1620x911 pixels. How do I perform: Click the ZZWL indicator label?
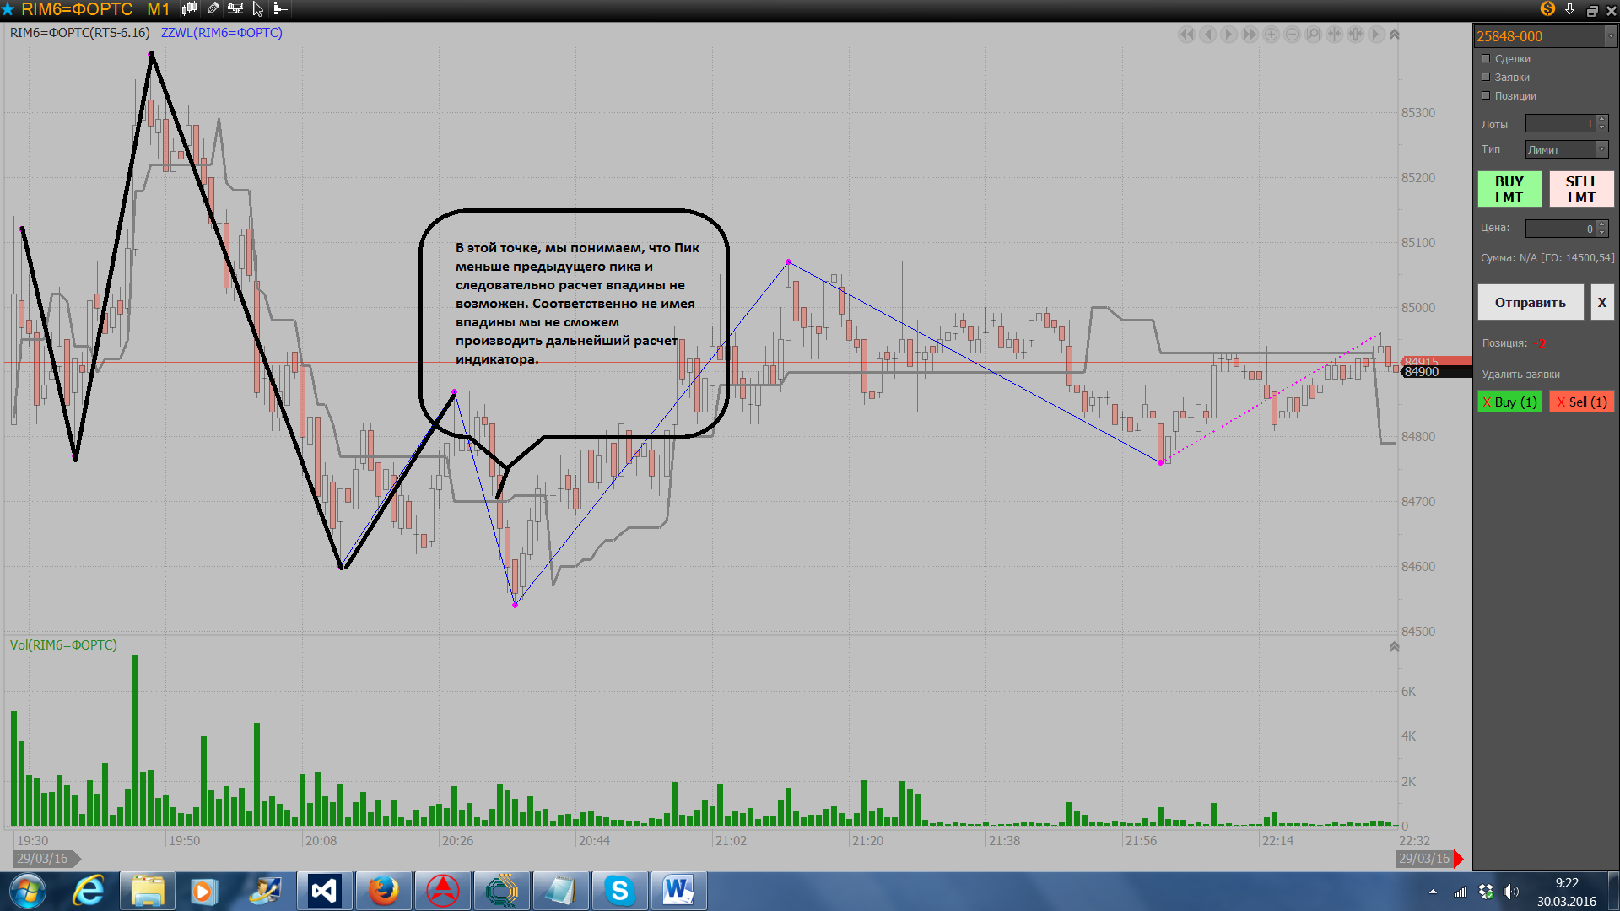pyautogui.click(x=221, y=33)
